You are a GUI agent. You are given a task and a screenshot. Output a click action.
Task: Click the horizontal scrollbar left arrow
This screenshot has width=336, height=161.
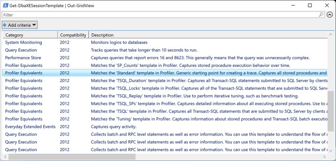[x=6, y=157]
